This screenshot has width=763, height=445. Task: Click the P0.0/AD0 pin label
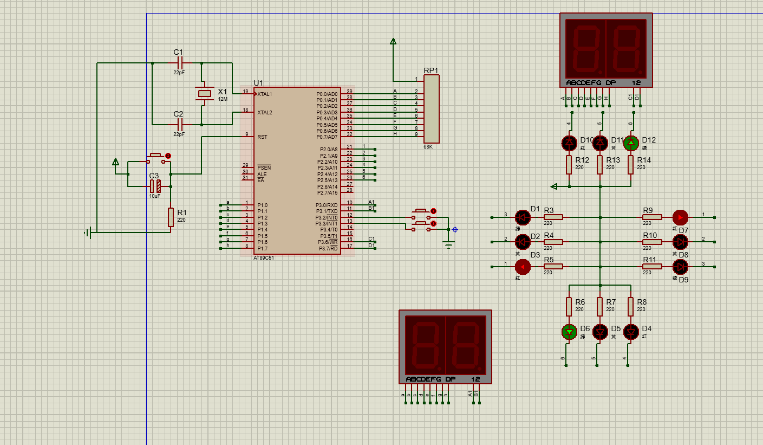[x=327, y=94]
